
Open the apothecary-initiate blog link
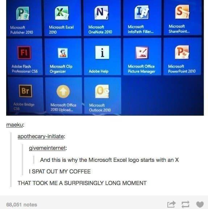click(41, 136)
